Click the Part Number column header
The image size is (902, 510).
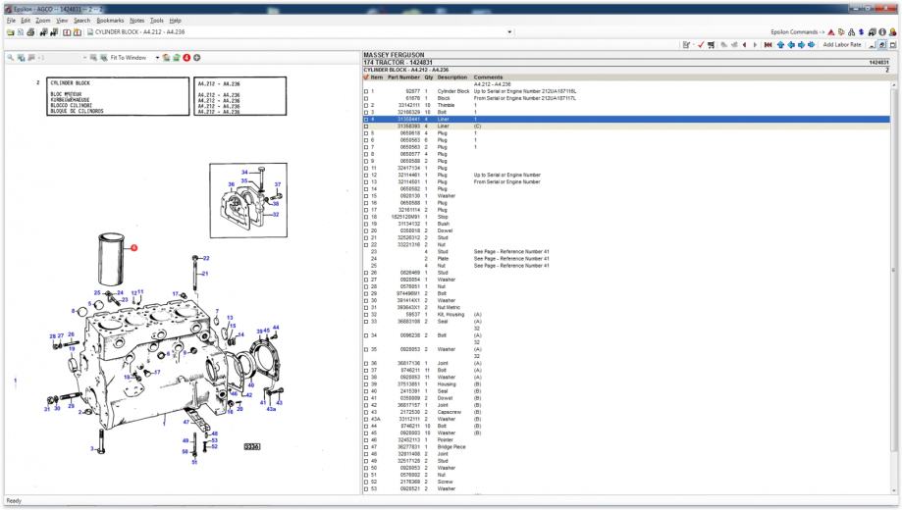point(403,77)
